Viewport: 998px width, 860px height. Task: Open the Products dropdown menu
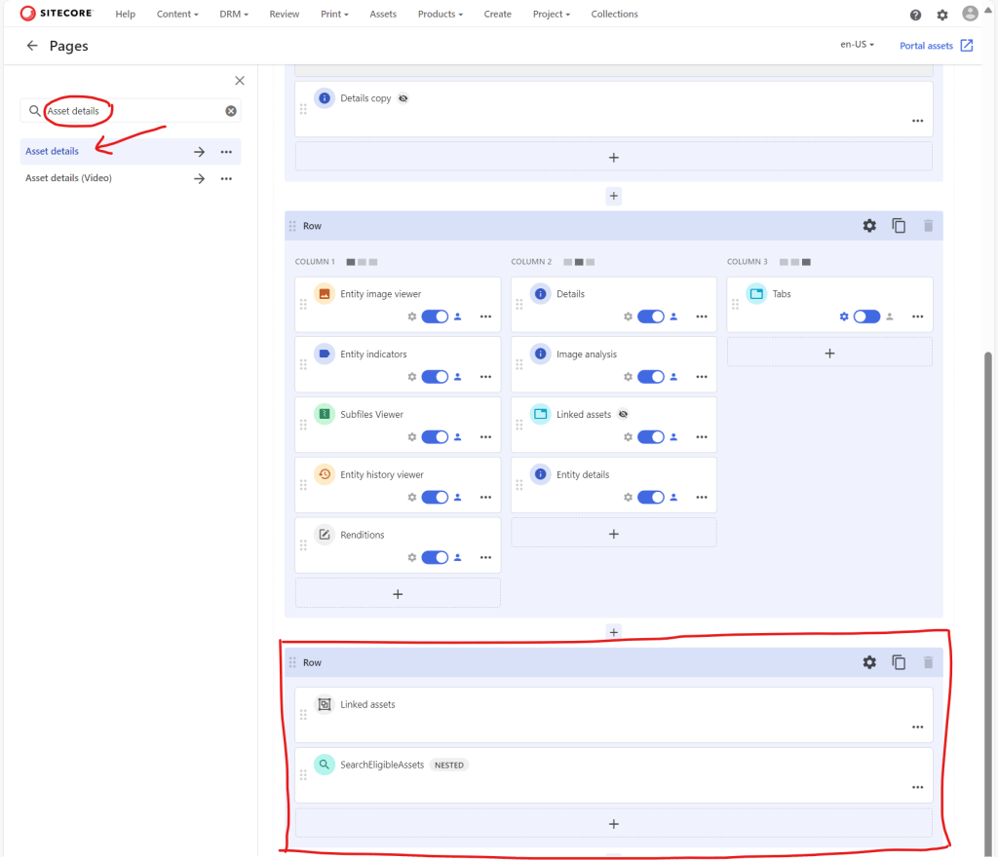click(440, 15)
